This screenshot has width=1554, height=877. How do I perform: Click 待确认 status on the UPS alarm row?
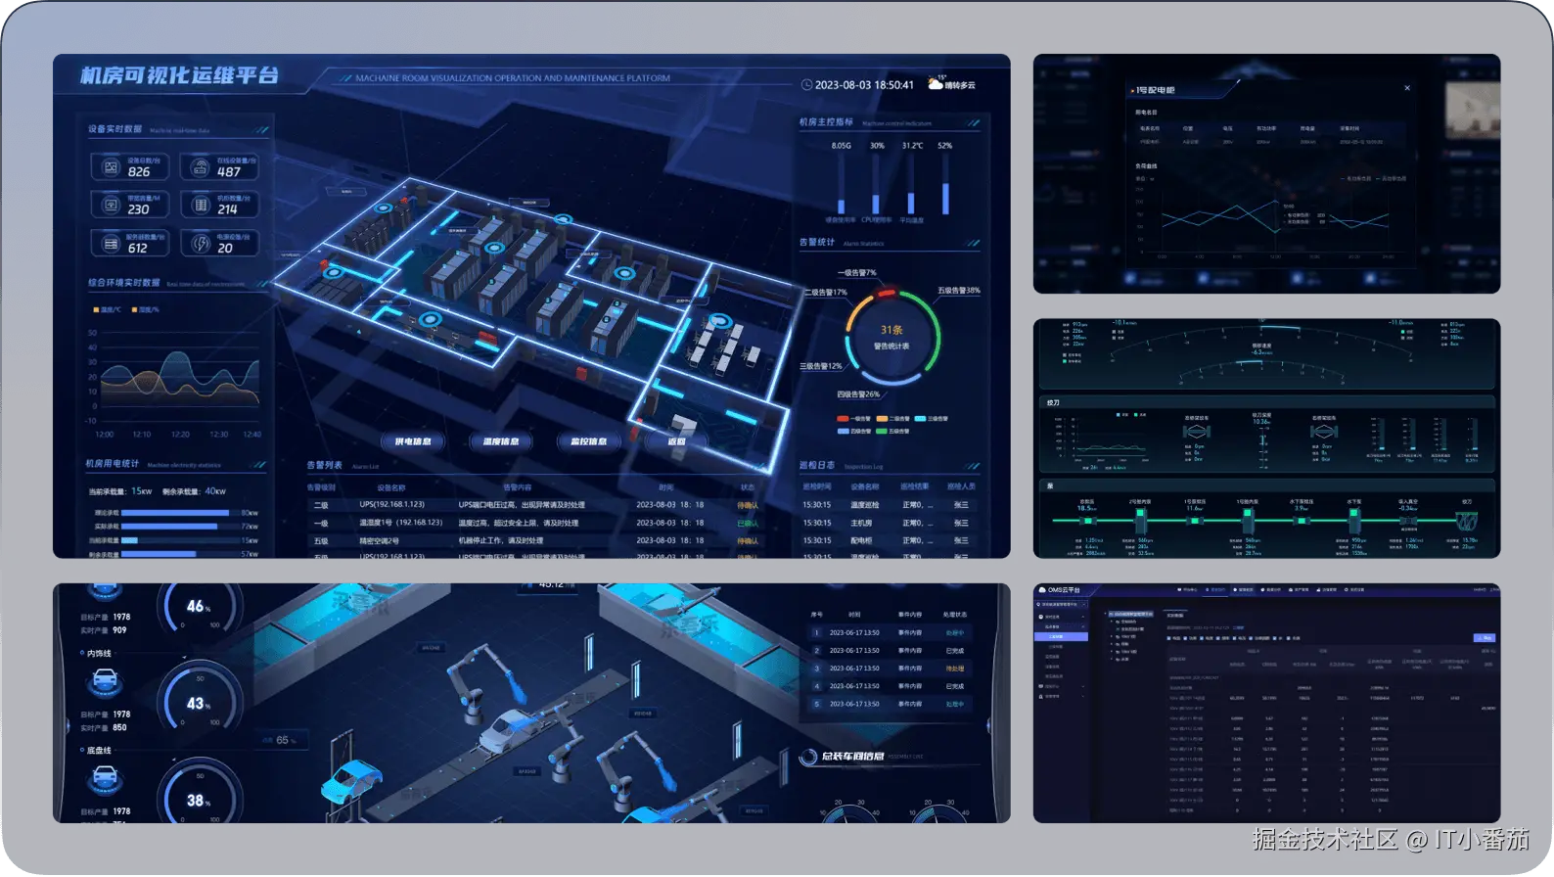[x=748, y=505]
